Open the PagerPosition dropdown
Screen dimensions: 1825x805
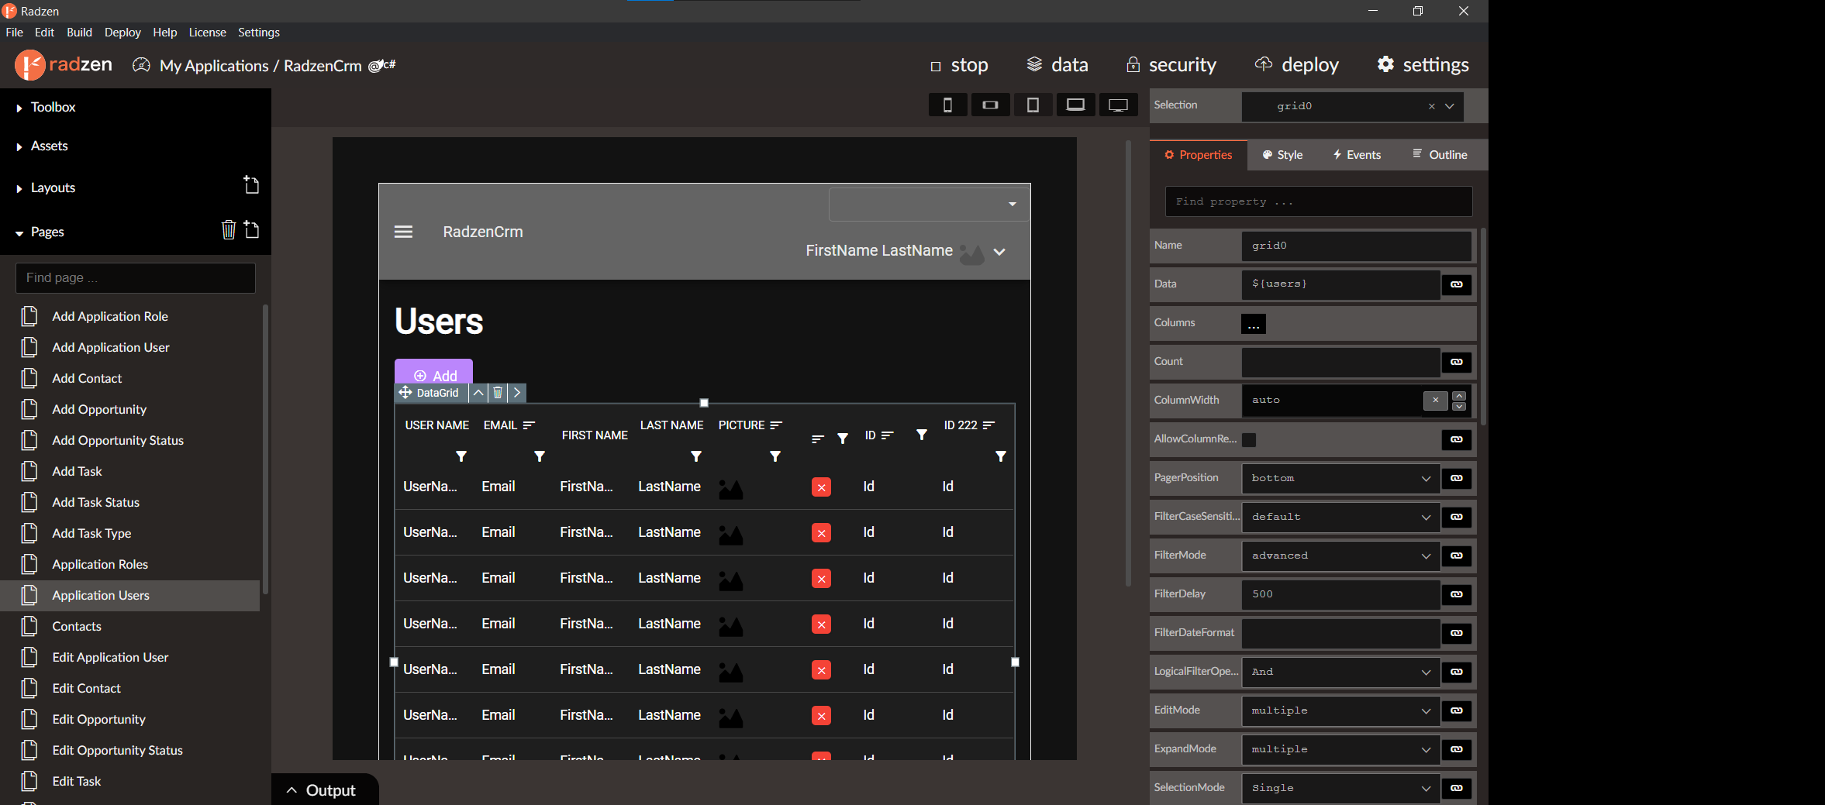(1340, 478)
